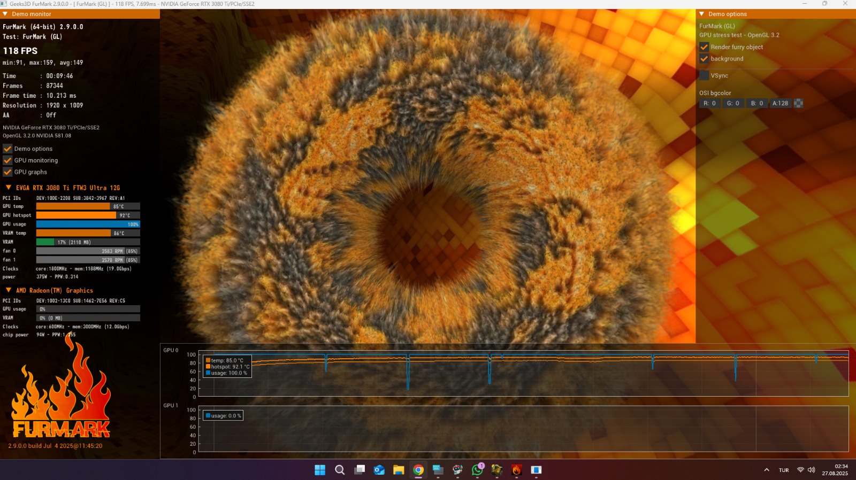Image resolution: width=856 pixels, height=480 pixels.
Task: Click the R: 0 color field
Action: [710, 103]
